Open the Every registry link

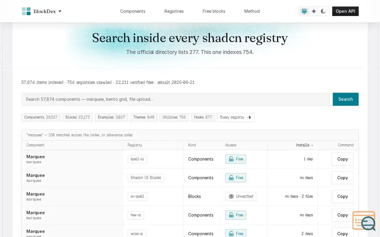236,117
